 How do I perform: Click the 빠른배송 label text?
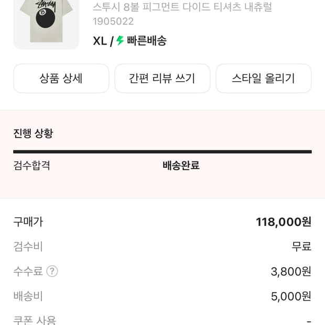coord(147,41)
